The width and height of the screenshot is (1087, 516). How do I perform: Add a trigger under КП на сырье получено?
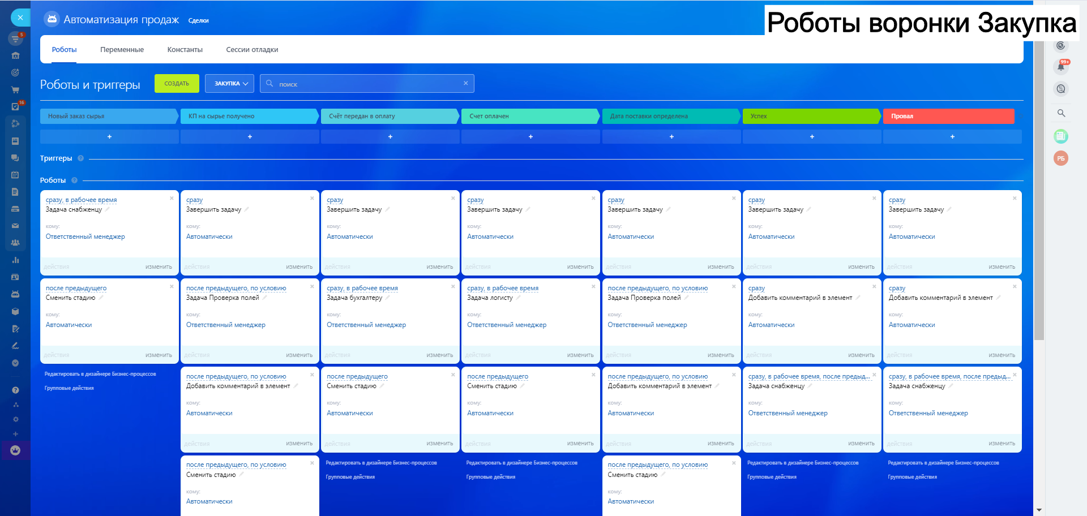pyautogui.click(x=250, y=137)
